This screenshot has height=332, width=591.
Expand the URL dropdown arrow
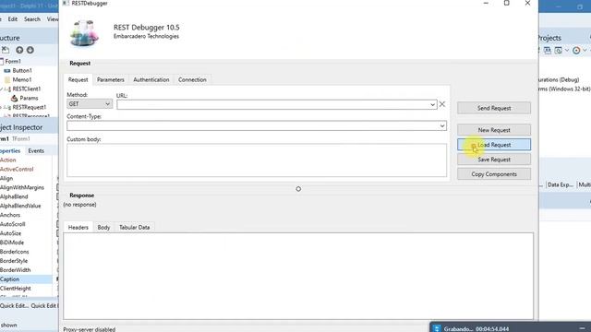click(x=432, y=104)
